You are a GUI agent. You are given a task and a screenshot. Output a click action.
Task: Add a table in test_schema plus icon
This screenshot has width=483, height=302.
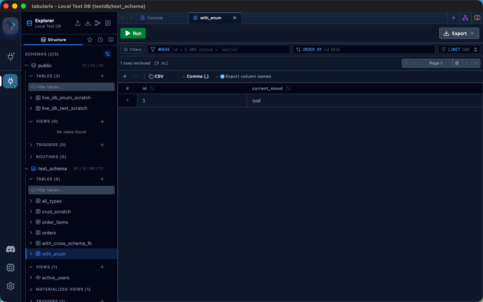[102, 179]
